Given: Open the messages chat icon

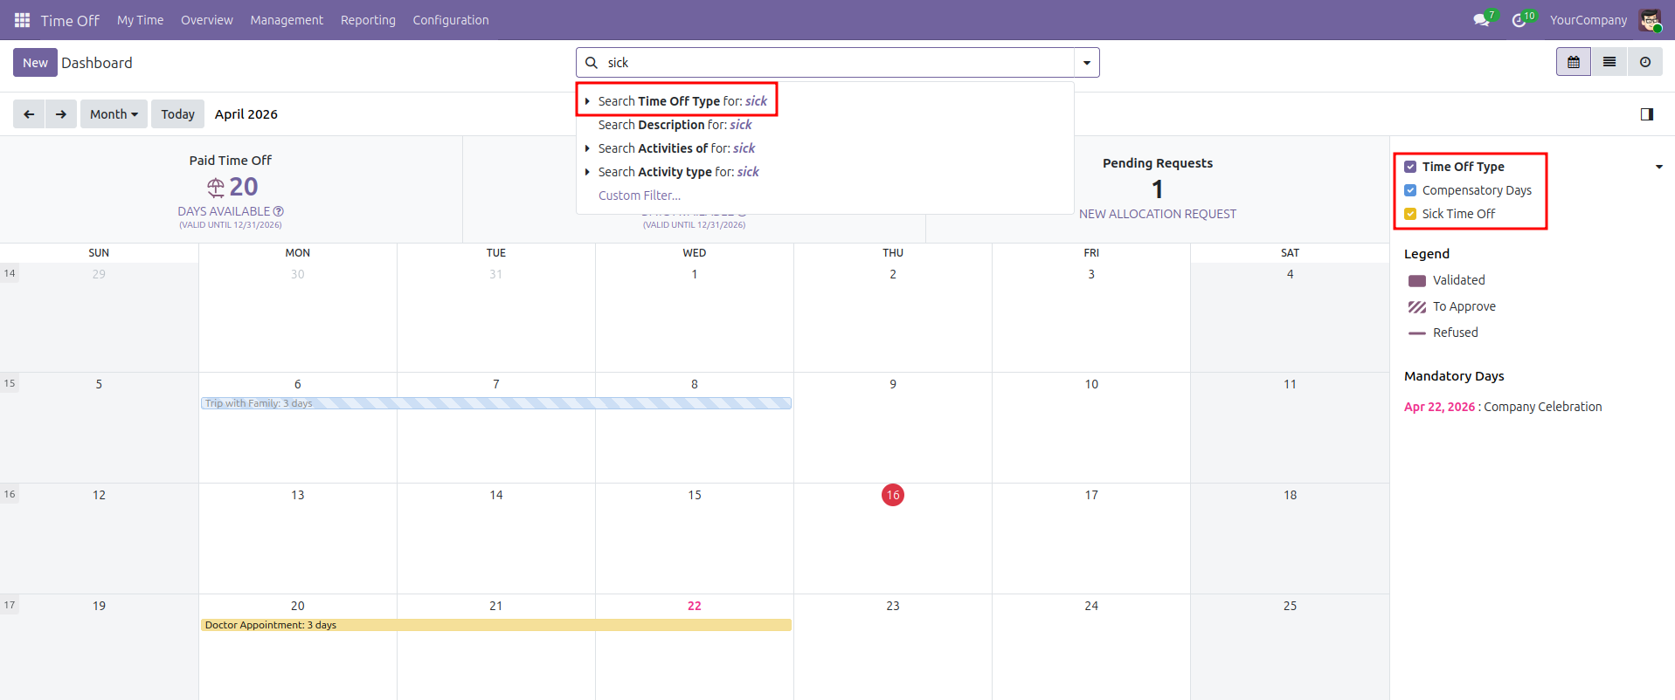Looking at the screenshot, I should 1482,20.
